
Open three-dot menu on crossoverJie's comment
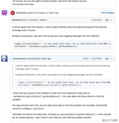(x=111, y=59)
